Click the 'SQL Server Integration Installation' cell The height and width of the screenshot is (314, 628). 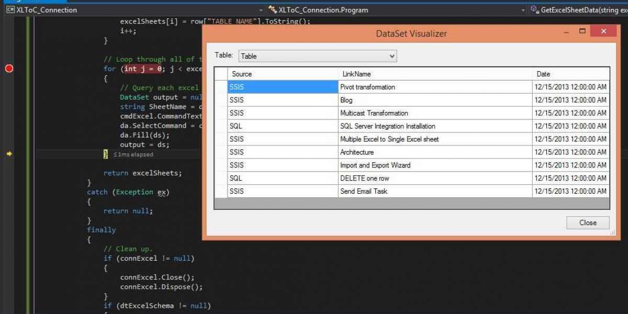pos(435,126)
